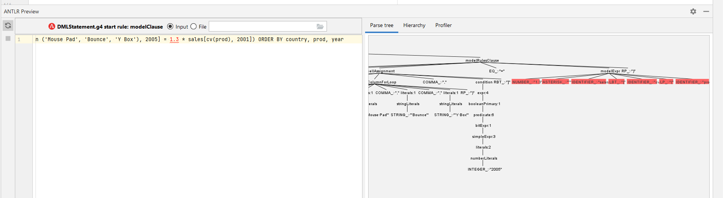Select the numberLiterals tree node
The width and height of the screenshot is (723, 198).
(484, 158)
